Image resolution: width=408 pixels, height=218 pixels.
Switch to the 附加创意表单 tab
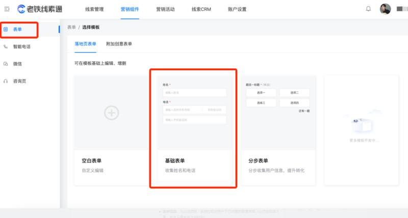(119, 44)
